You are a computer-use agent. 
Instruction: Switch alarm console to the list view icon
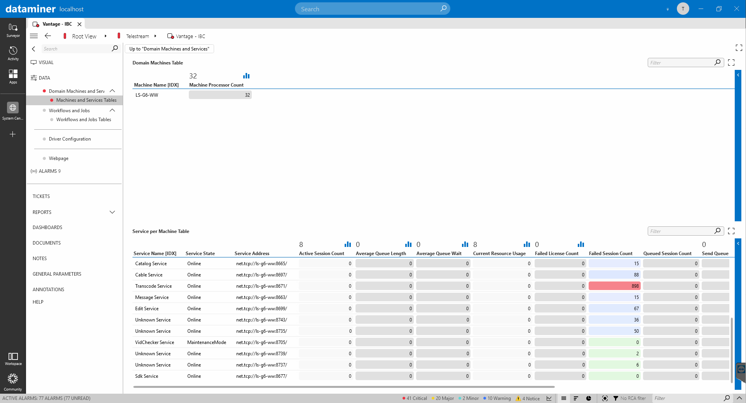(x=564, y=398)
